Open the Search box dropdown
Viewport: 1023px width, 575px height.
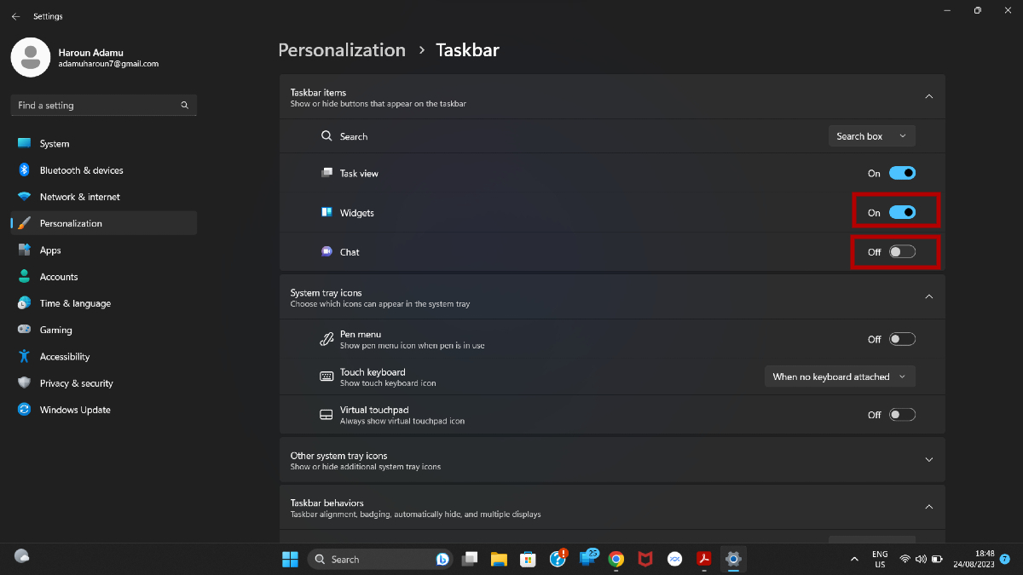click(871, 136)
